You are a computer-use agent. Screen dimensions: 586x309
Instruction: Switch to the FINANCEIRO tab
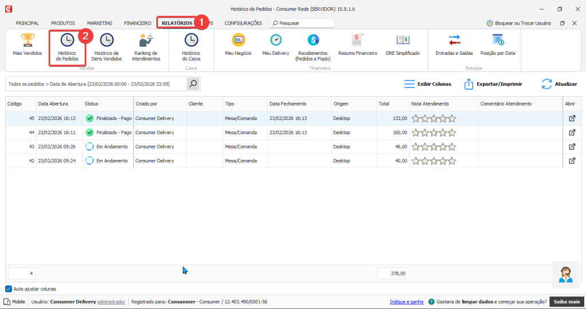(x=137, y=23)
